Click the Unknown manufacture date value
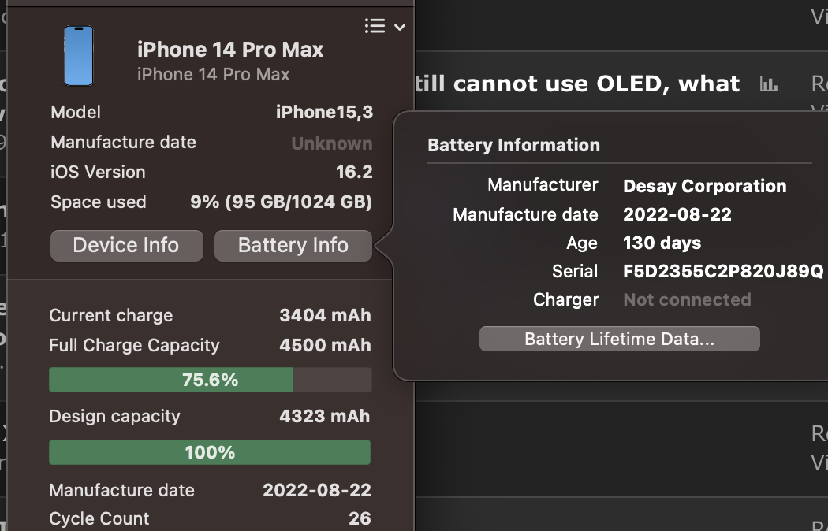This screenshot has width=828, height=531. pos(332,143)
